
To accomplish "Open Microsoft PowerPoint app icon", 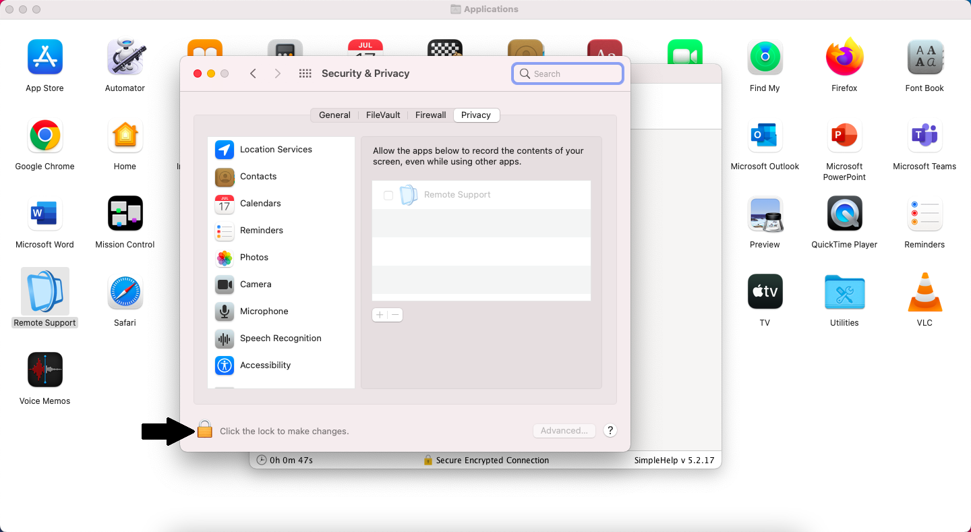I will pos(844,136).
